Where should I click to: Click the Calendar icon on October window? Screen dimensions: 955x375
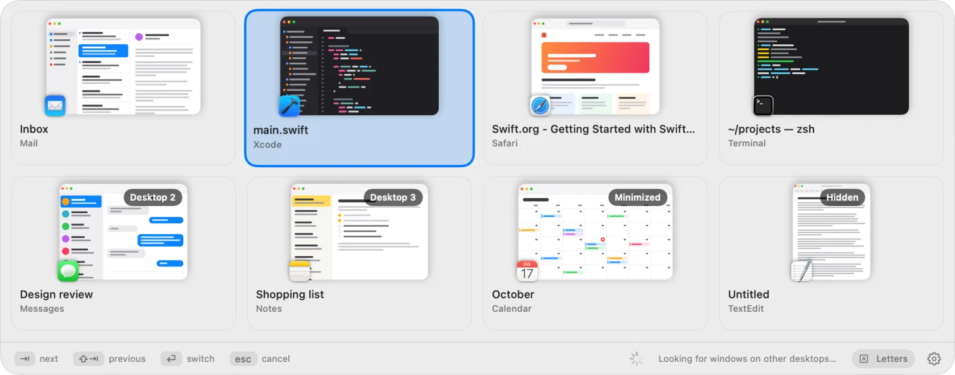(x=526, y=271)
